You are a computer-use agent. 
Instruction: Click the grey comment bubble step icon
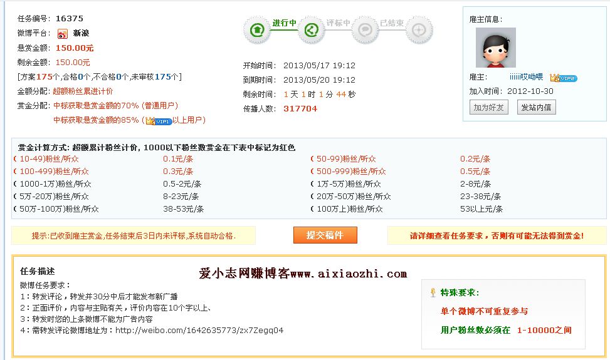point(364,29)
